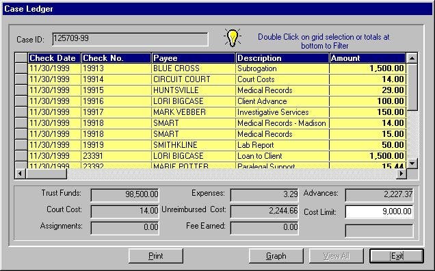The width and height of the screenshot is (435, 271).
Task: Click the light bulb hint icon
Action: pyautogui.click(x=233, y=38)
